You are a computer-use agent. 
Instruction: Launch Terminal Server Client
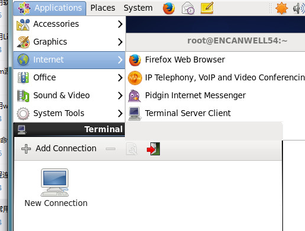[215, 113]
